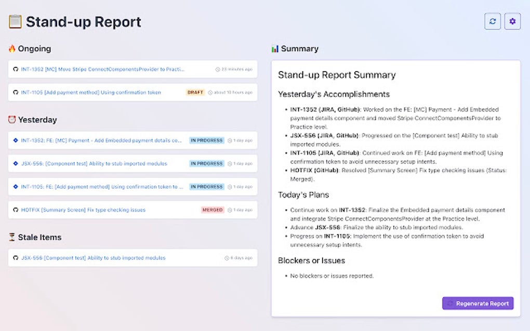Image resolution: width=530 pixels, height=331 pixels.
Task: Click Jira icon beside JSX-556 under Yesterday
Action: [16, 163]
